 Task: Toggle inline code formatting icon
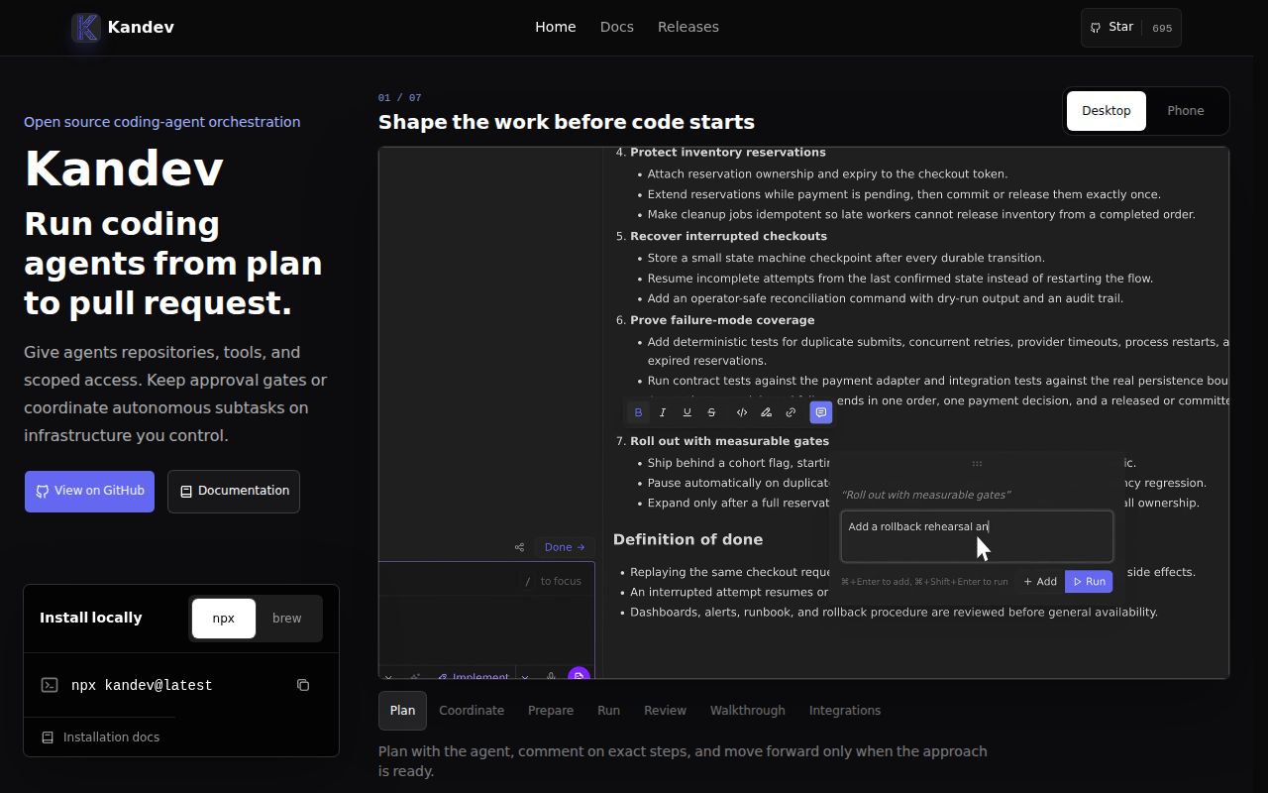pyautogui.click(x=741, y=412)
